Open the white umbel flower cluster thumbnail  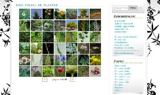coord(72,48)
